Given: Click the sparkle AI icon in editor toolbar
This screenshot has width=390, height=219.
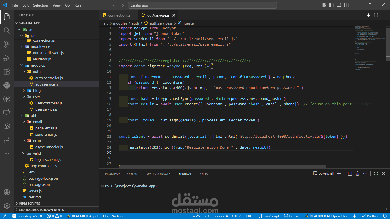Looking at the screenshot, I should (x=369, y=15).
